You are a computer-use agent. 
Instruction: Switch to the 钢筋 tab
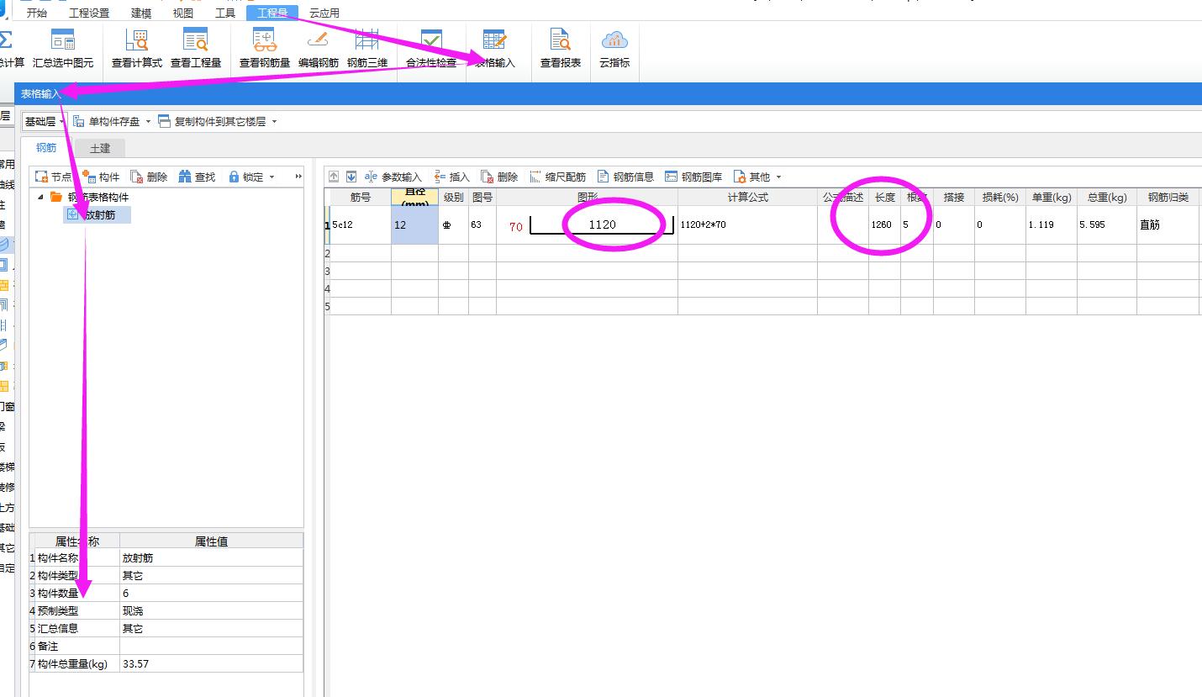(46, 147)
